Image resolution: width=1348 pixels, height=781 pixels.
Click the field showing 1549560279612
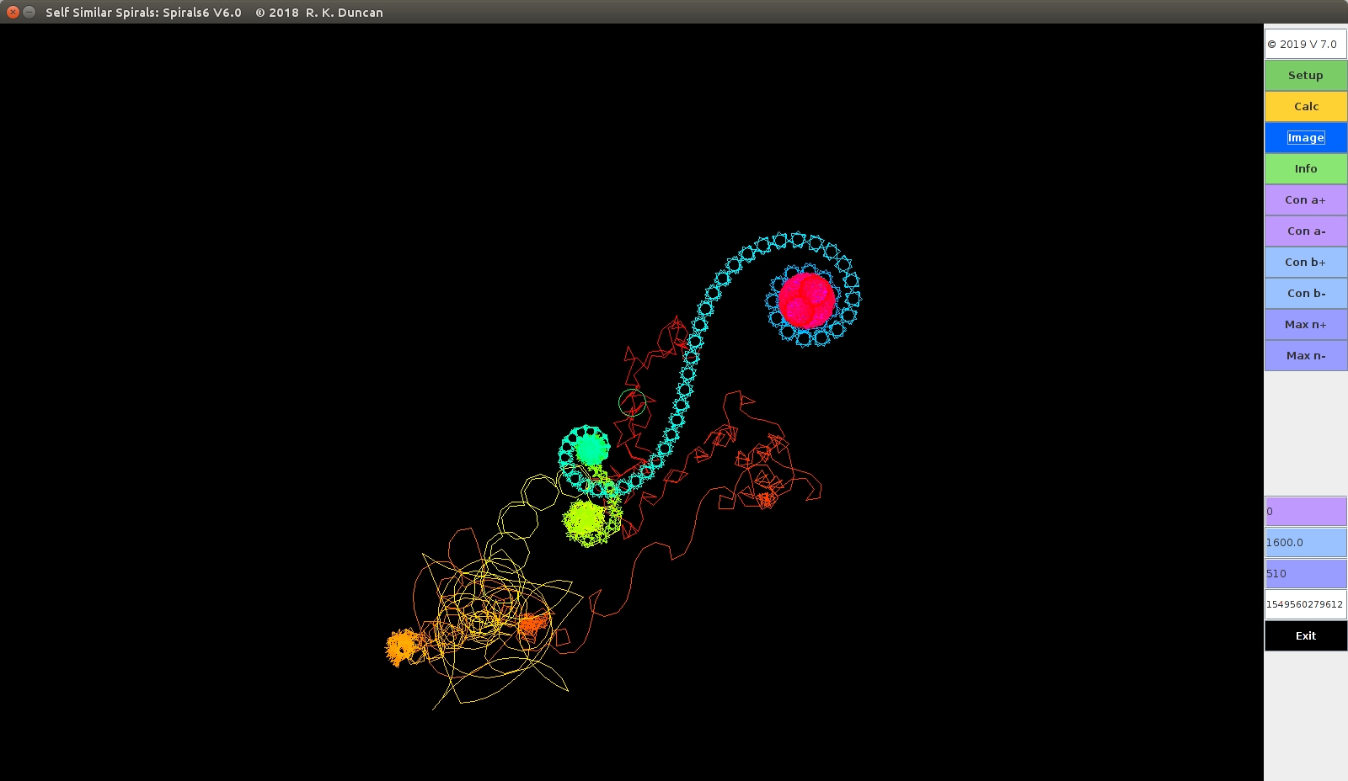(x=1305, y=604)
